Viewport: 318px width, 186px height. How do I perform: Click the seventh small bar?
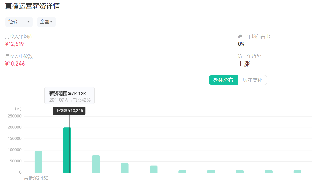pyautogui.click(x=211, y=171)
